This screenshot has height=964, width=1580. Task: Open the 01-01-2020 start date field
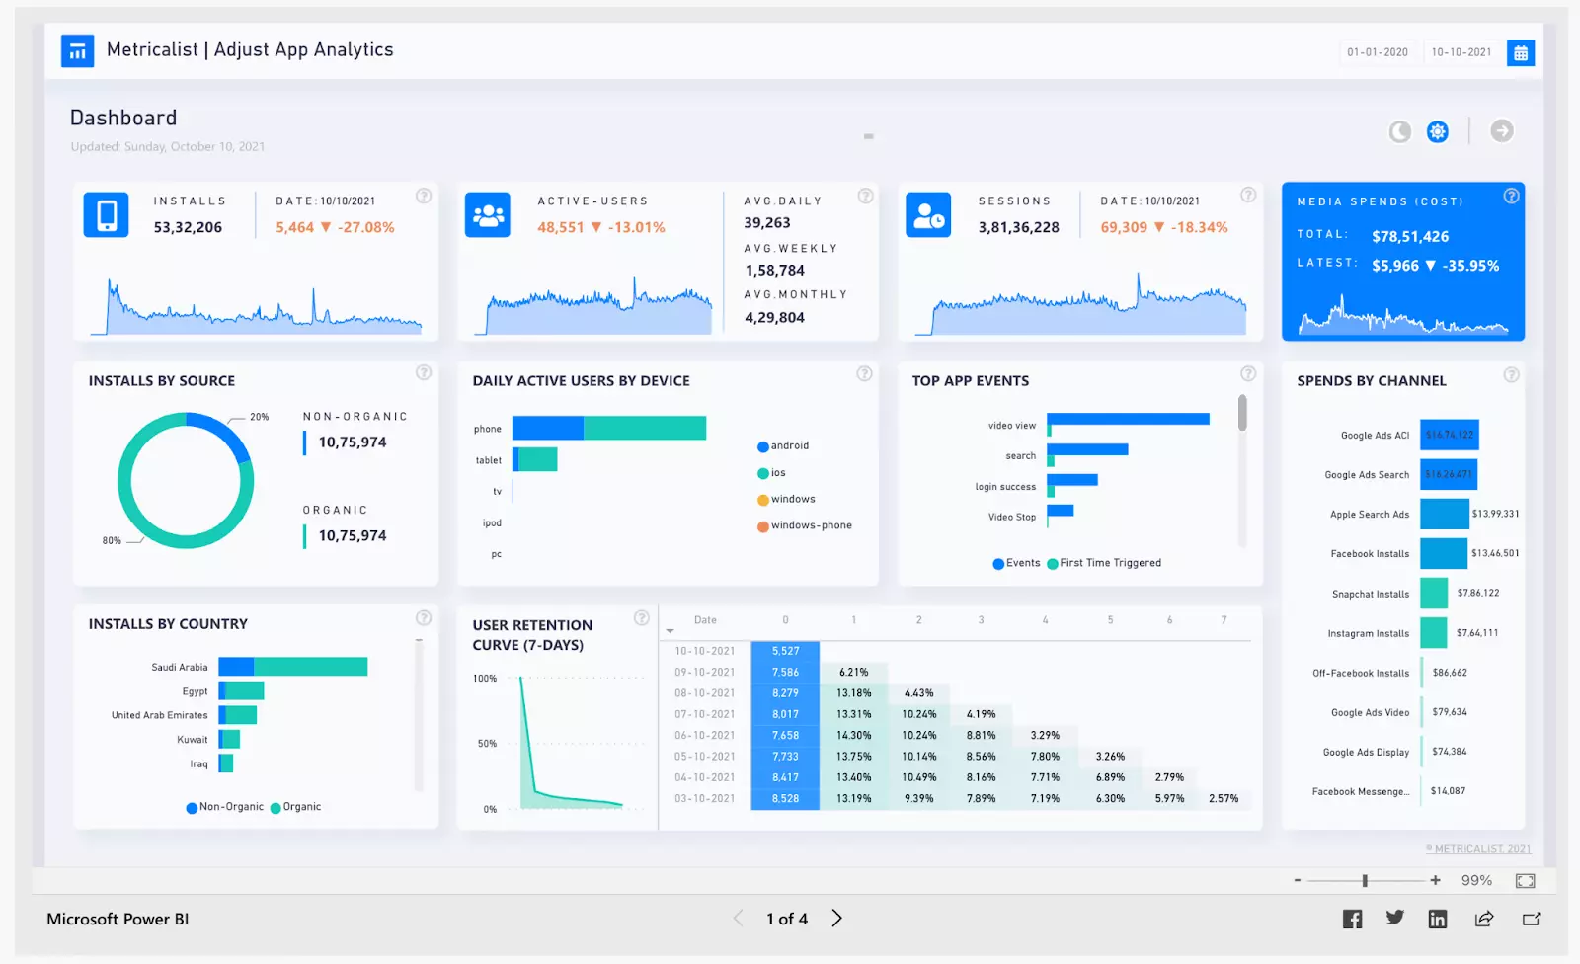click(1379, 52)
